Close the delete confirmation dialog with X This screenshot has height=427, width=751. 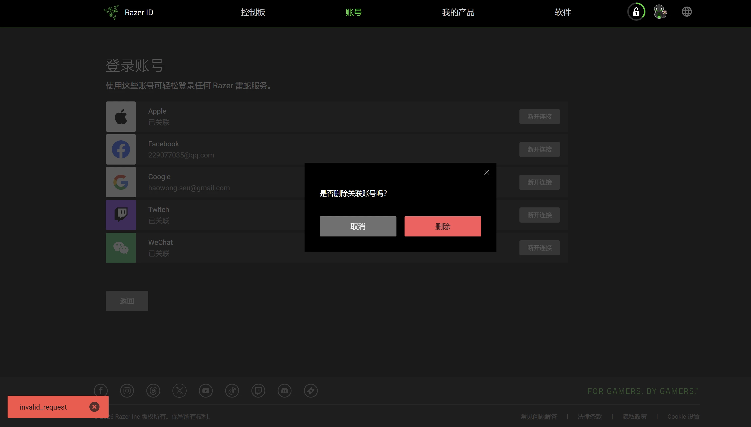[487, 172]
